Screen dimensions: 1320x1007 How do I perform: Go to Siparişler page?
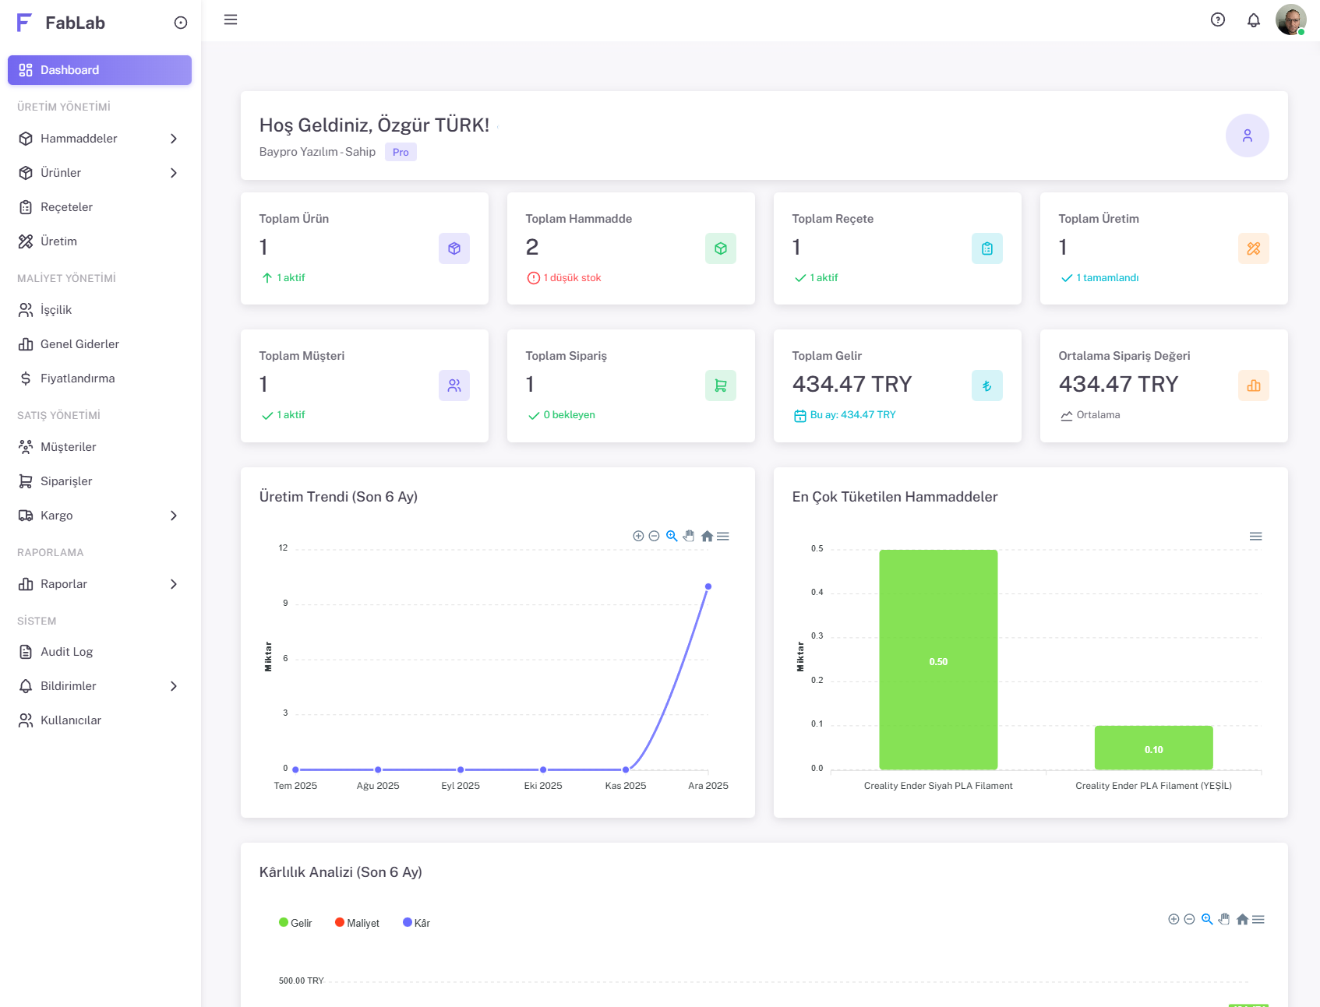pos(66,481)
